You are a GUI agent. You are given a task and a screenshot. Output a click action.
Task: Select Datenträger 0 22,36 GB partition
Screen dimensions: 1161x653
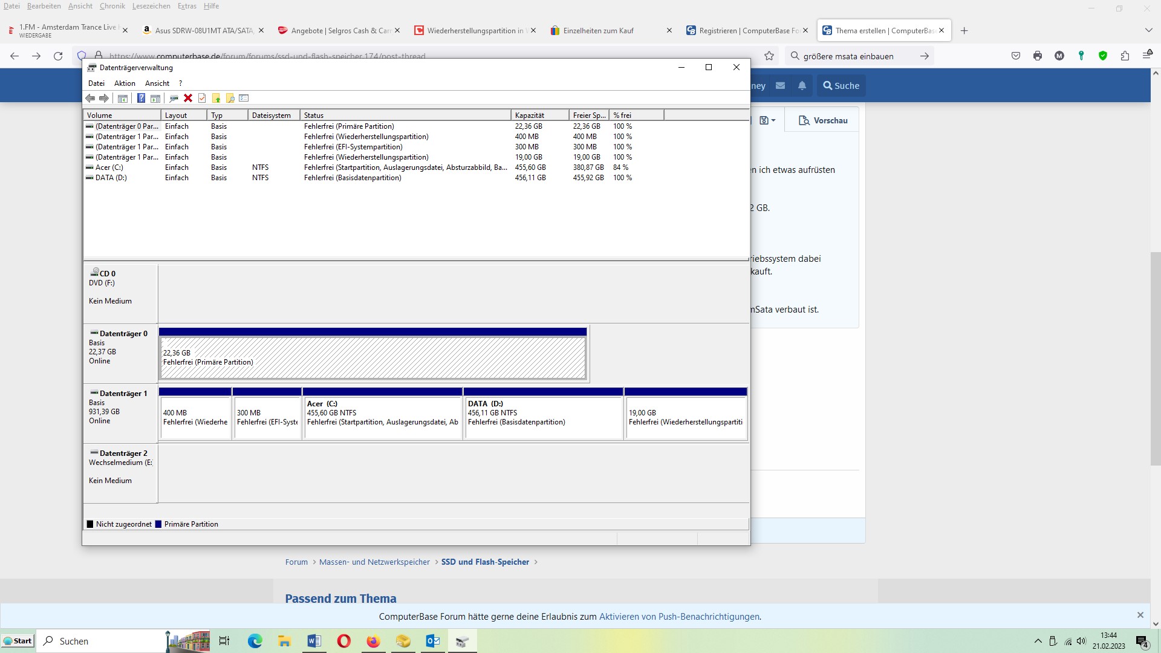(372, 358)
